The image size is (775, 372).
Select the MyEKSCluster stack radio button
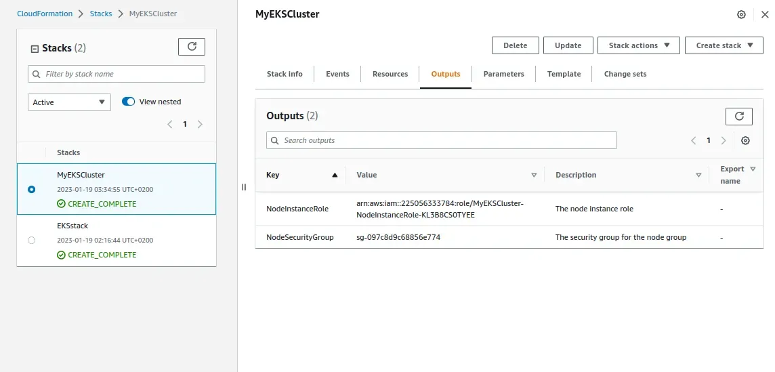coord(32,190)
